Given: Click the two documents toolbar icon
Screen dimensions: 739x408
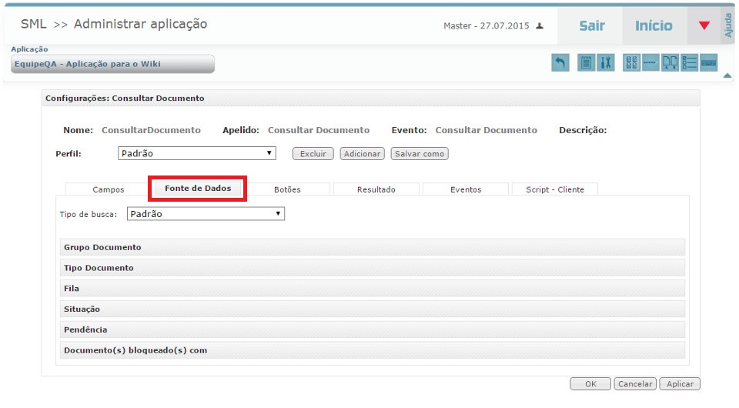Looking at the screenshot, I should click(670, 63).
